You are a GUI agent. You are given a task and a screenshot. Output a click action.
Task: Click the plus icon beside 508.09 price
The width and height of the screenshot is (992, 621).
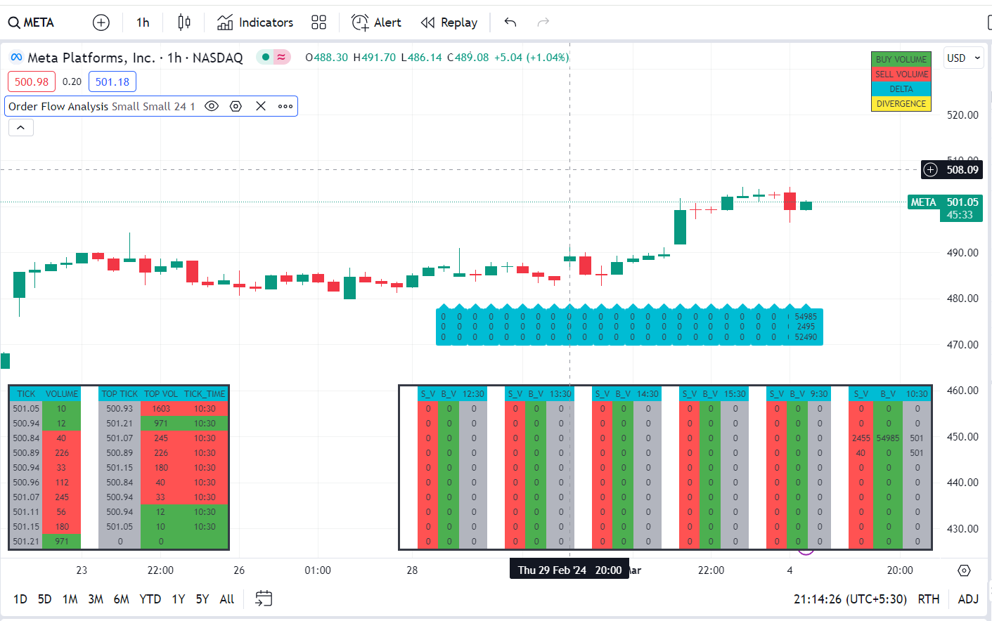pos(931,169)
